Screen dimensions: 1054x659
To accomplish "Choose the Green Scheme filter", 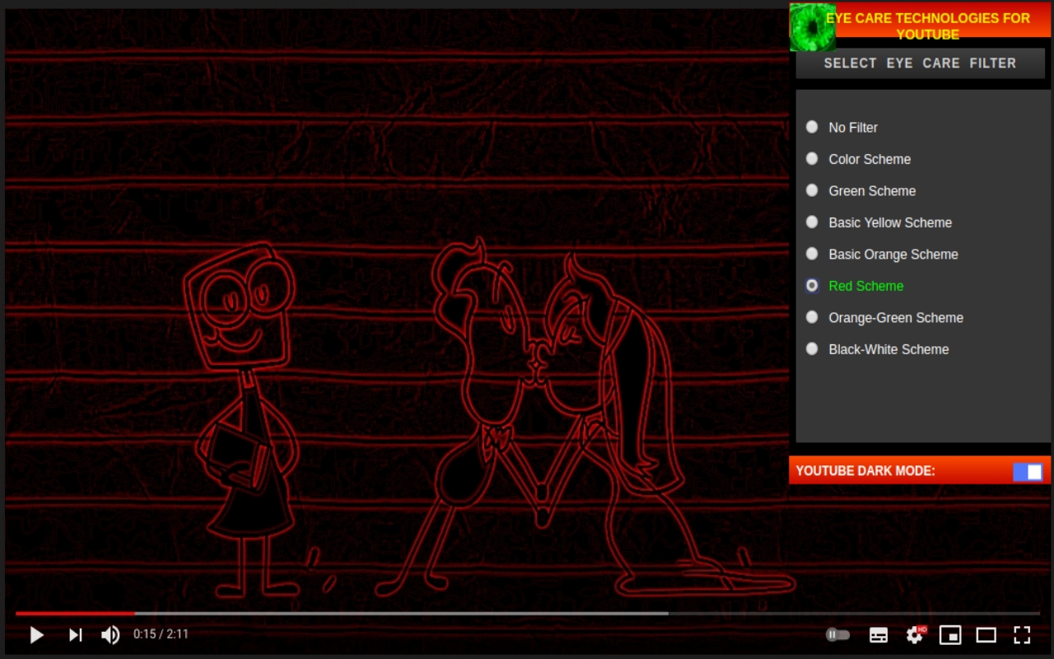I will (812, 190).
